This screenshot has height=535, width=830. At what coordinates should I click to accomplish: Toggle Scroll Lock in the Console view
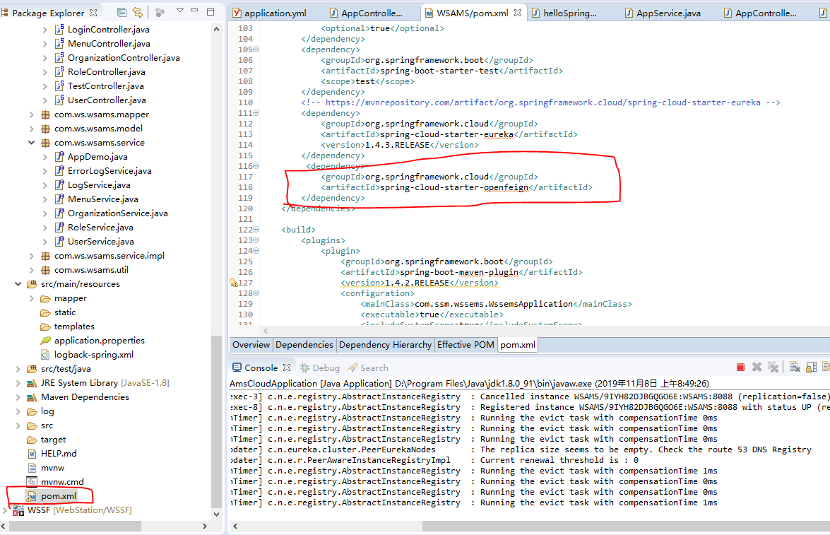[810, 367]
